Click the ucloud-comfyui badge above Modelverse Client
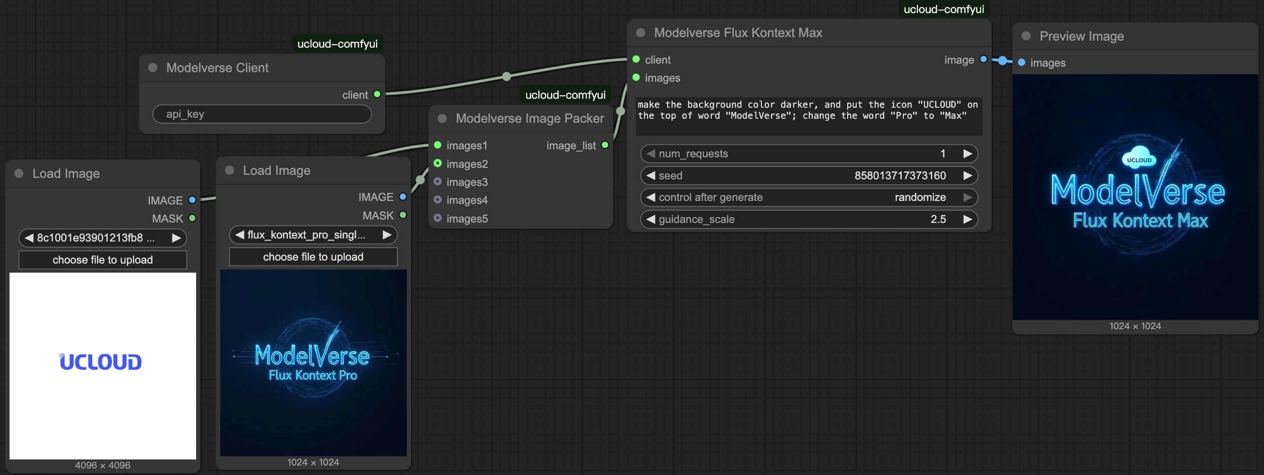Screen dimensions: 1264x475 [x=338, y=44]
